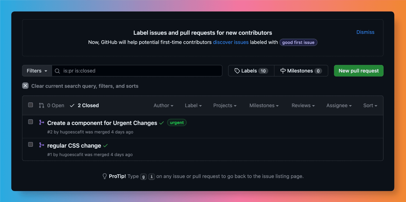Click the banner heading about new contributors
Viewport: 406px width, 202px height.
[203, 33]
